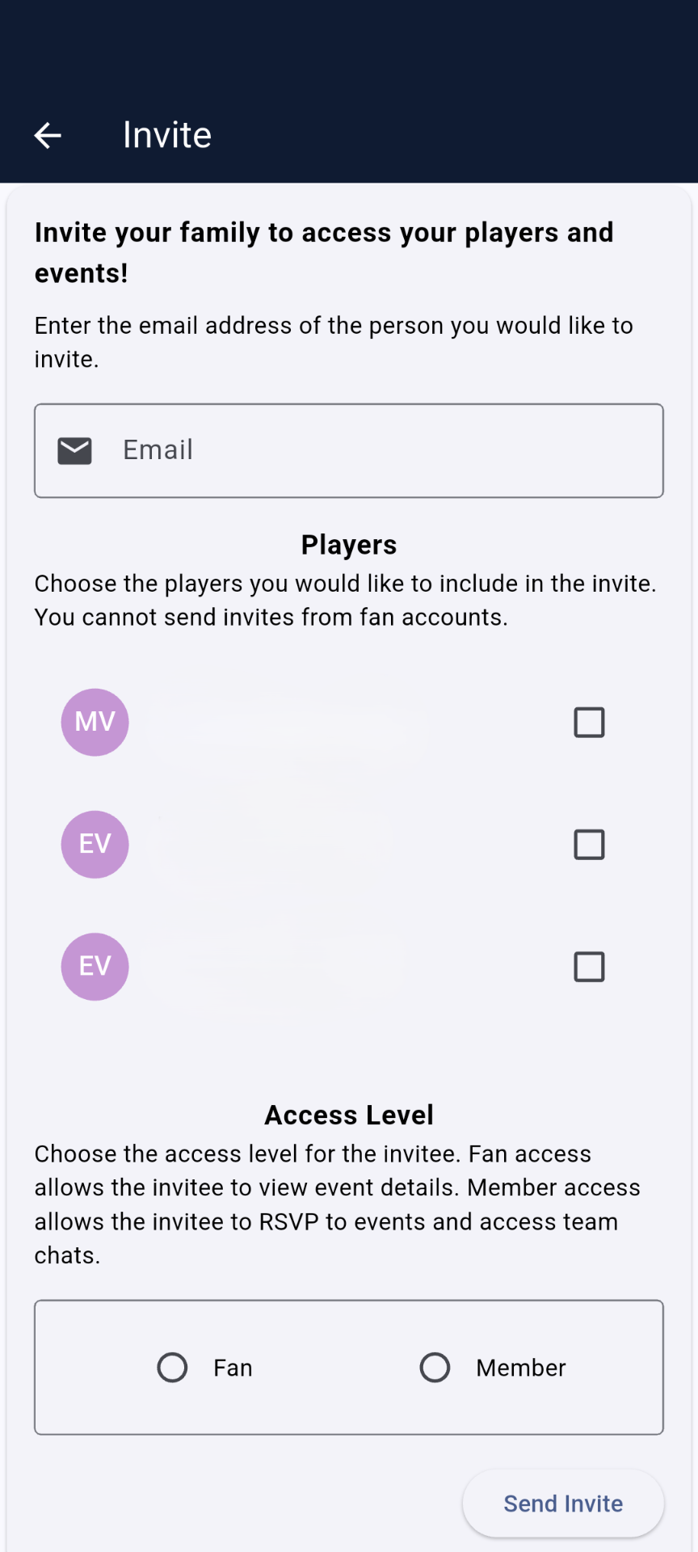This screenshot has height=1552, width=698.
Task: Tap the 'Invite your family' headline
Action: point(323,252)
